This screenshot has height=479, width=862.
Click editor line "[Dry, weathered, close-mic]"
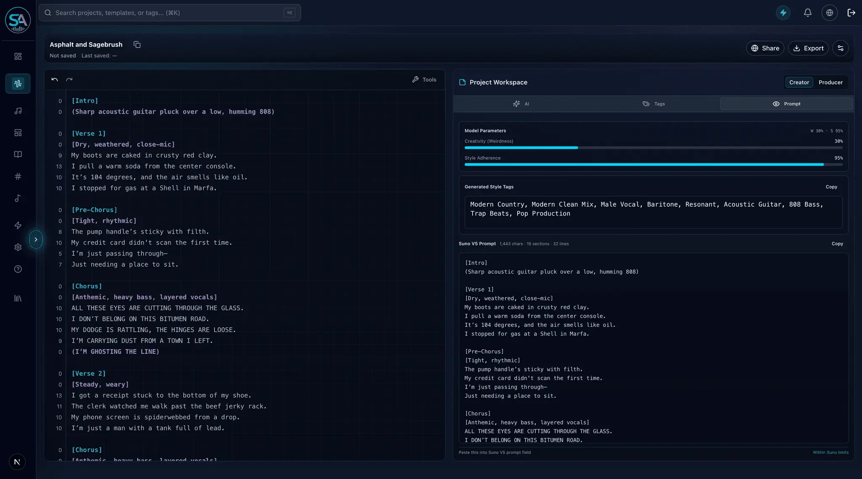point(123,145)
